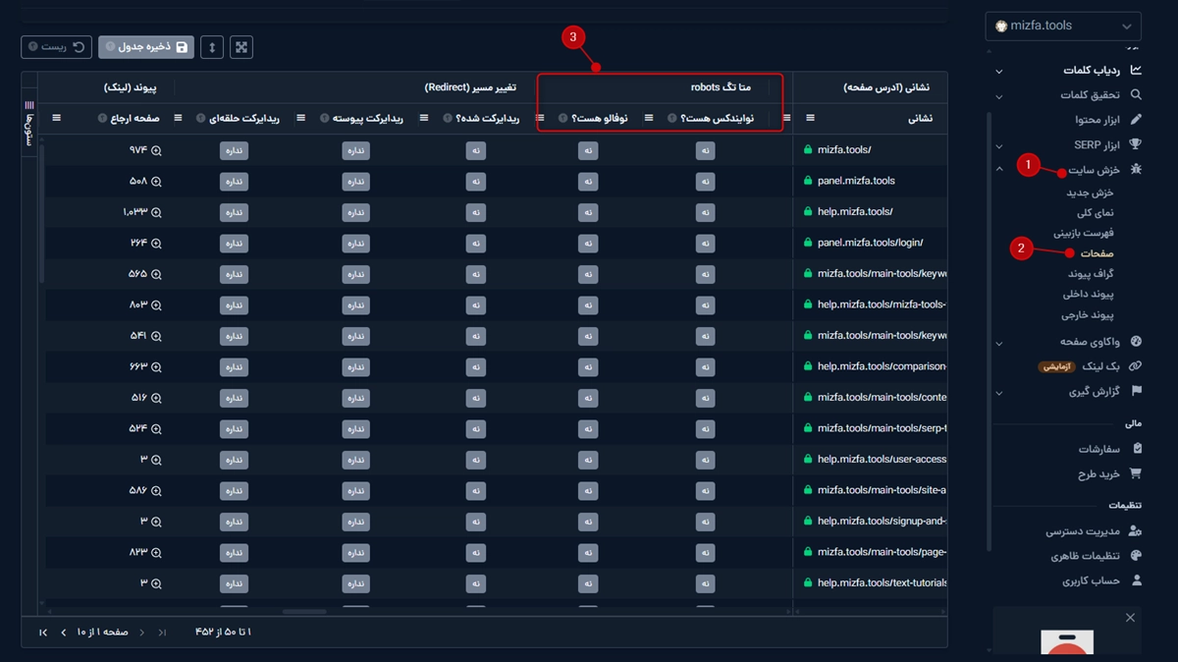
Task: Click magnifier icon next to ۹۷۴
Action: pyautogui.click(x=156, y=150)
